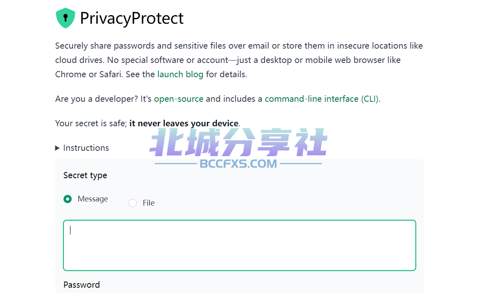This screenshot has width=478, height=293.
Task: Click the Securely share passwords paragraph
Action: (x=239, y=60)
